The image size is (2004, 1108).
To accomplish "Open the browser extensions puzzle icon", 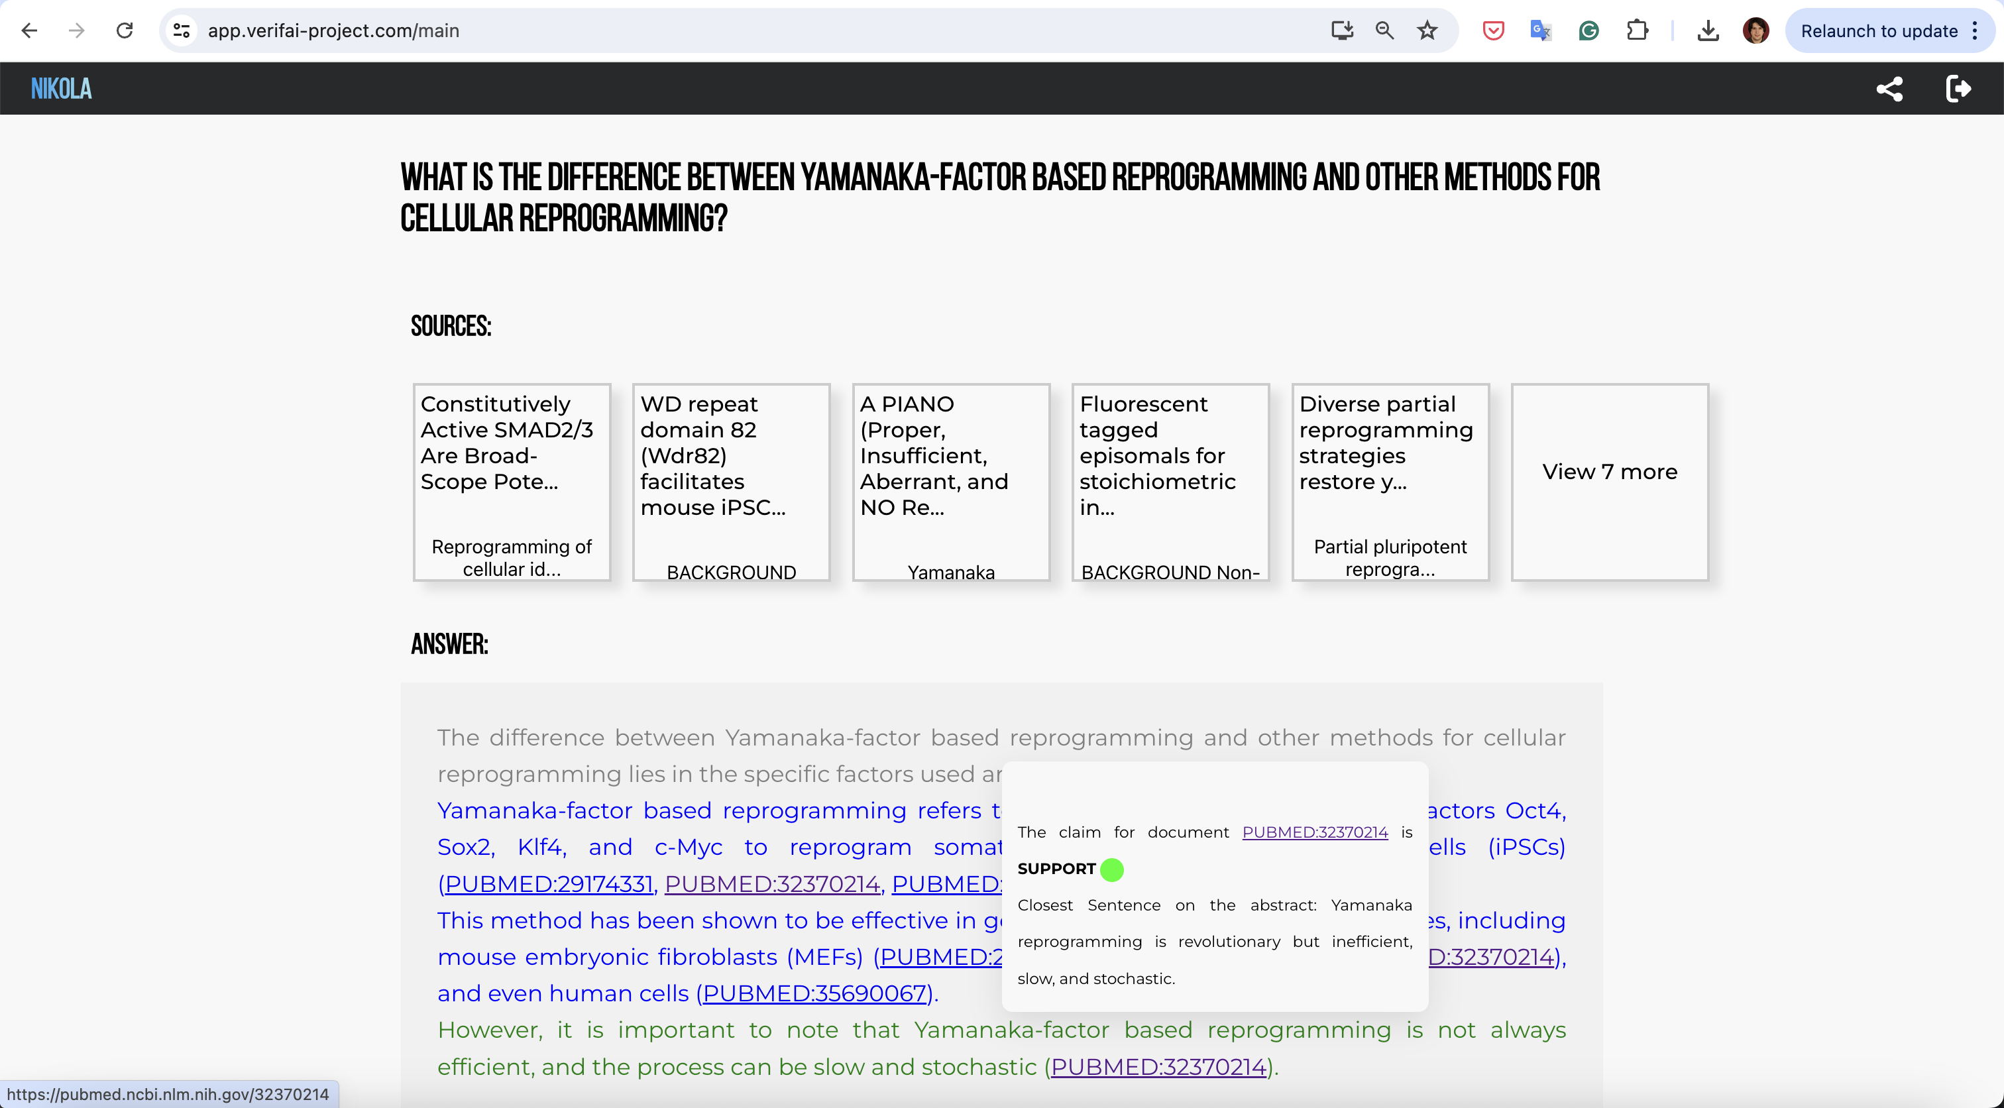I will (x=1638, y=31).
